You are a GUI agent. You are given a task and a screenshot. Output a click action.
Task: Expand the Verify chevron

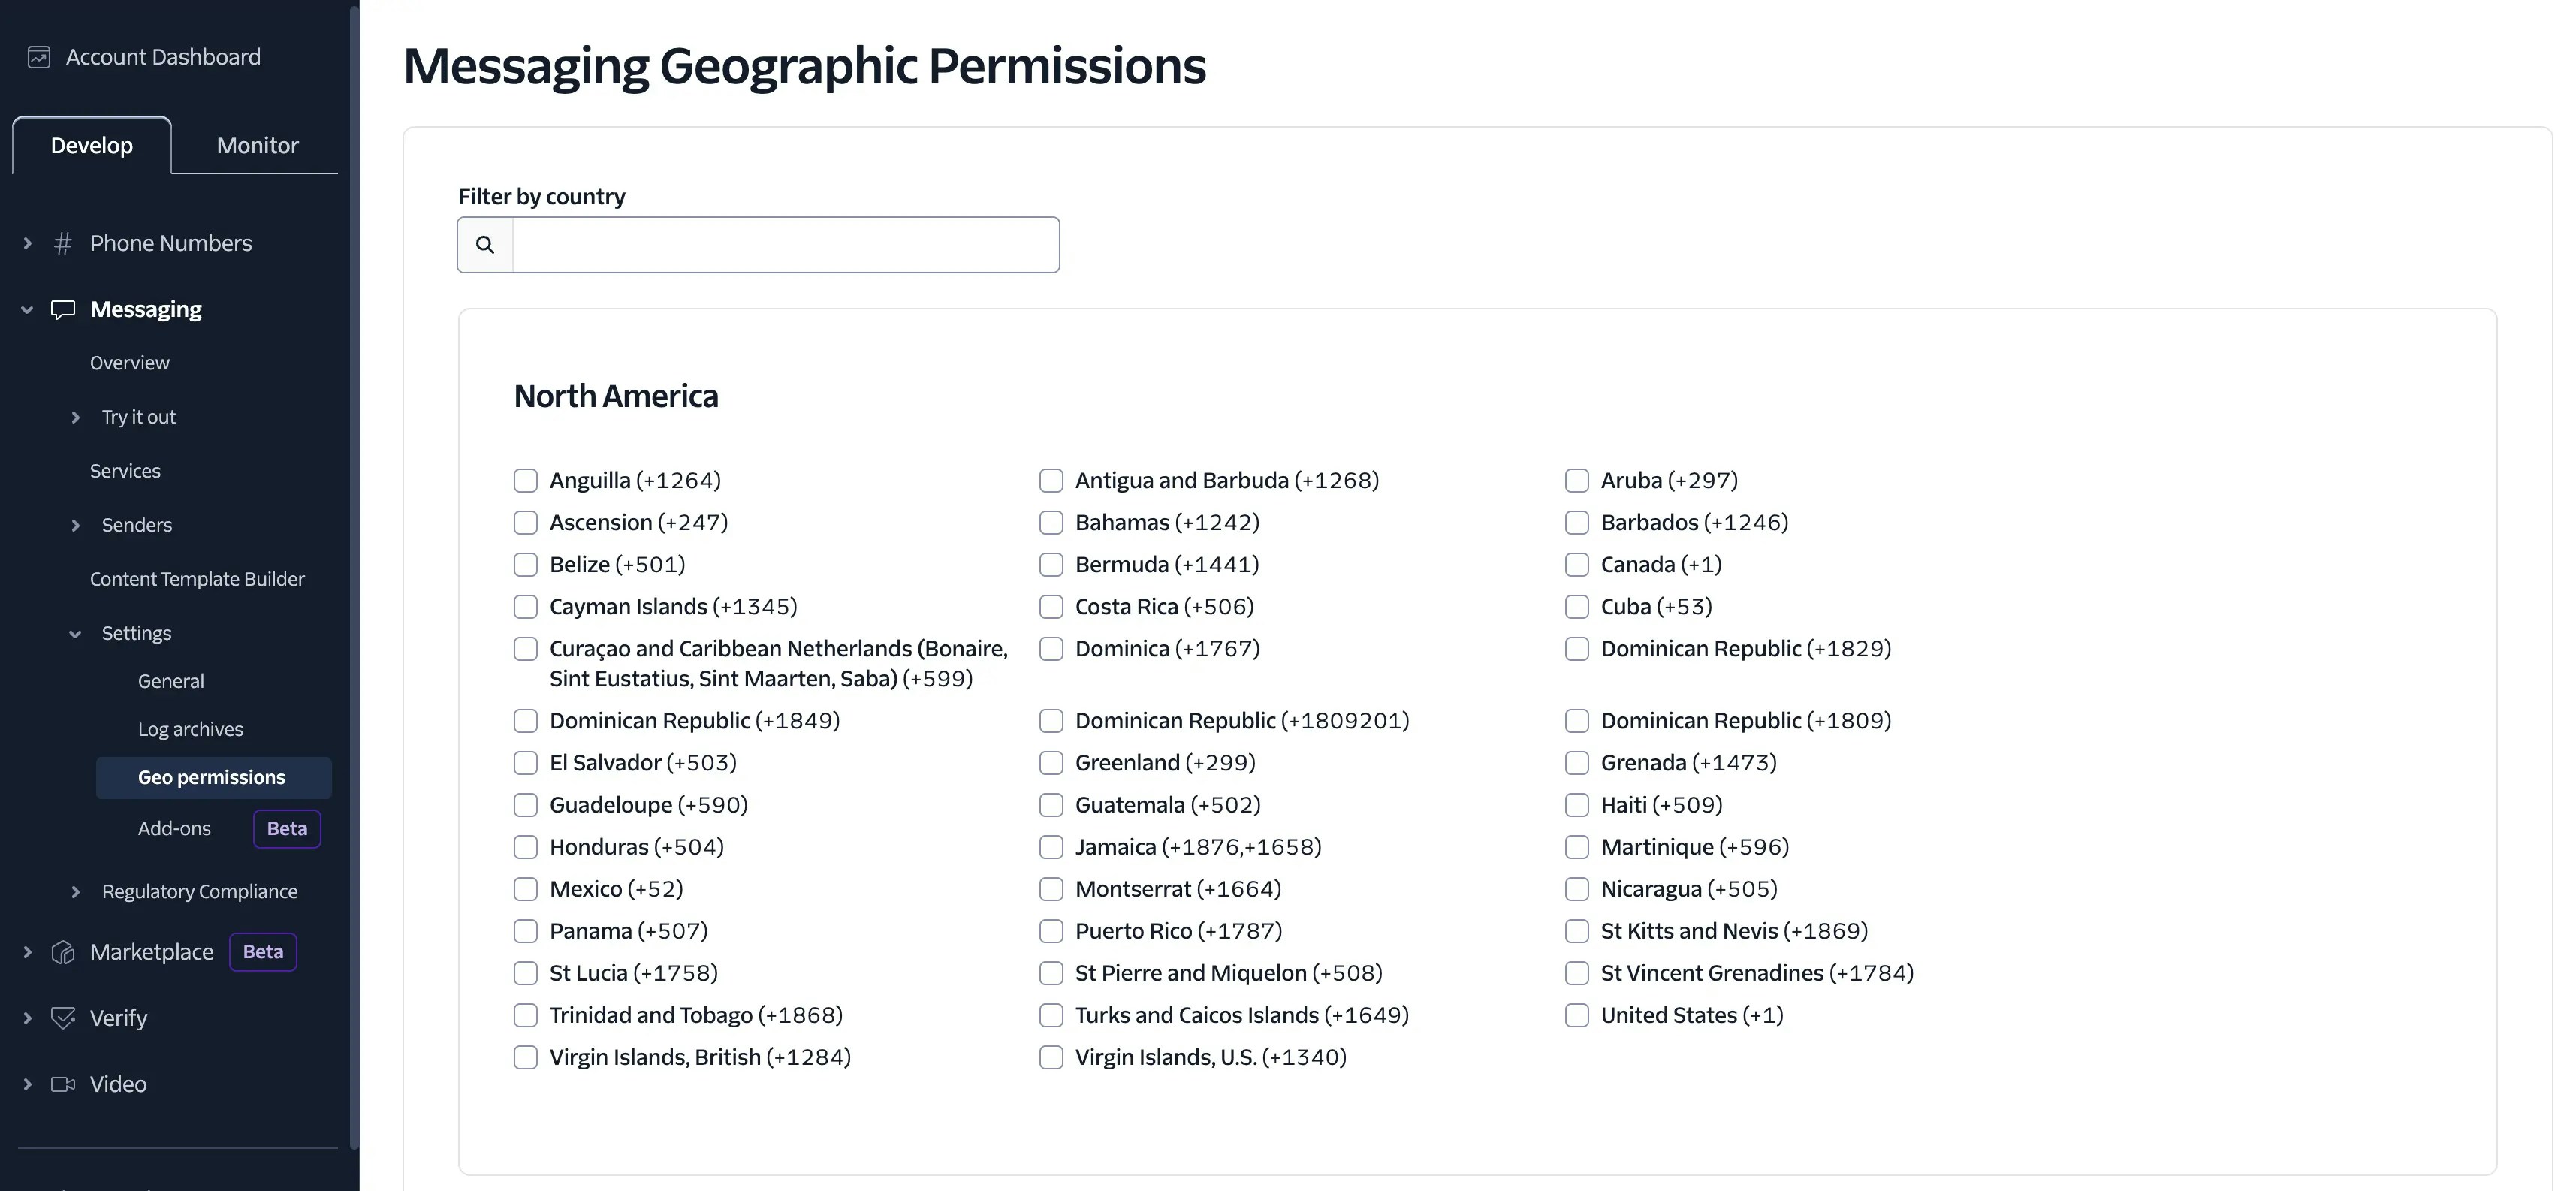(x=27, y=1018)
